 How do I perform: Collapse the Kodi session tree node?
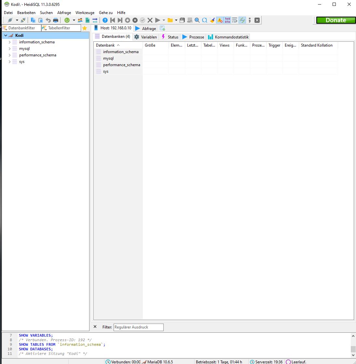pos(6,36)
